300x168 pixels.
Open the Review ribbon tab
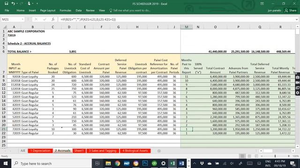pyautogui.click(x=90, y=10)
